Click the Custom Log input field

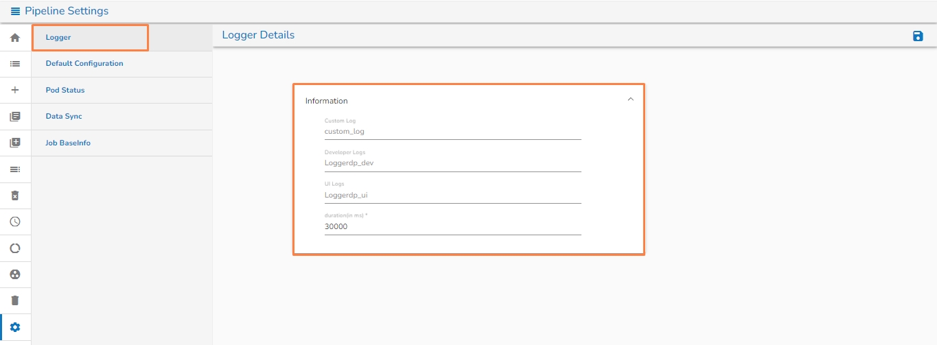[x=452, y=131]
